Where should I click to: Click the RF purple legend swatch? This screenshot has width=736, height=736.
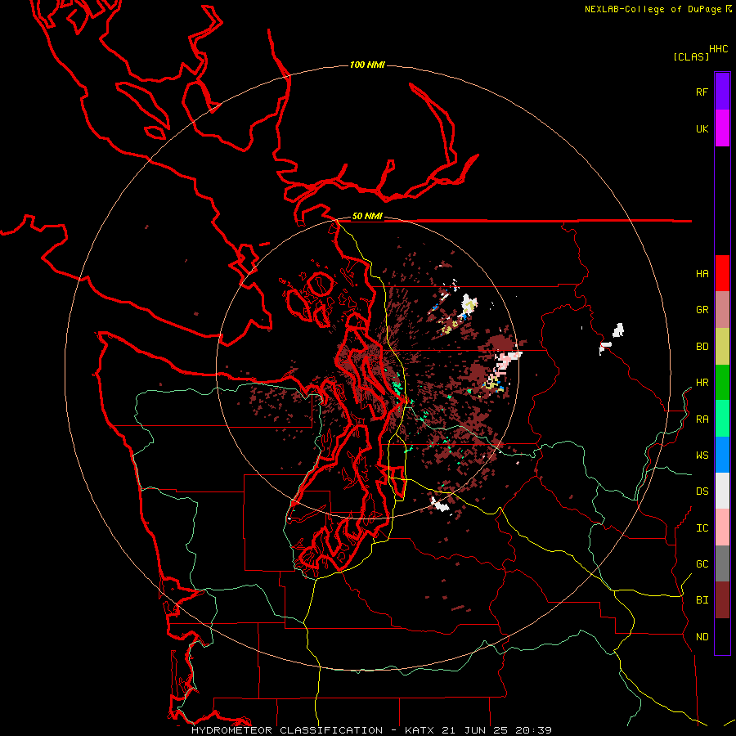pyautogui.click(x=722, y=92)
